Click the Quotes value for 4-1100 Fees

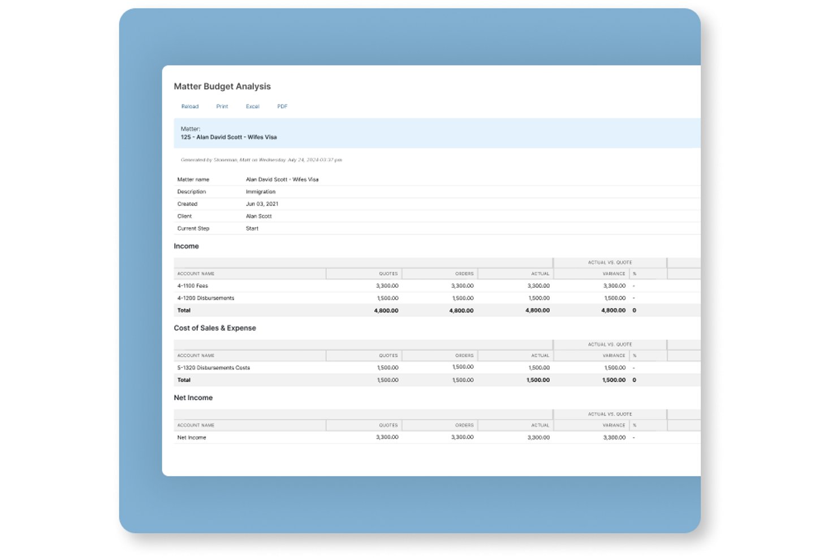[387, 286]
